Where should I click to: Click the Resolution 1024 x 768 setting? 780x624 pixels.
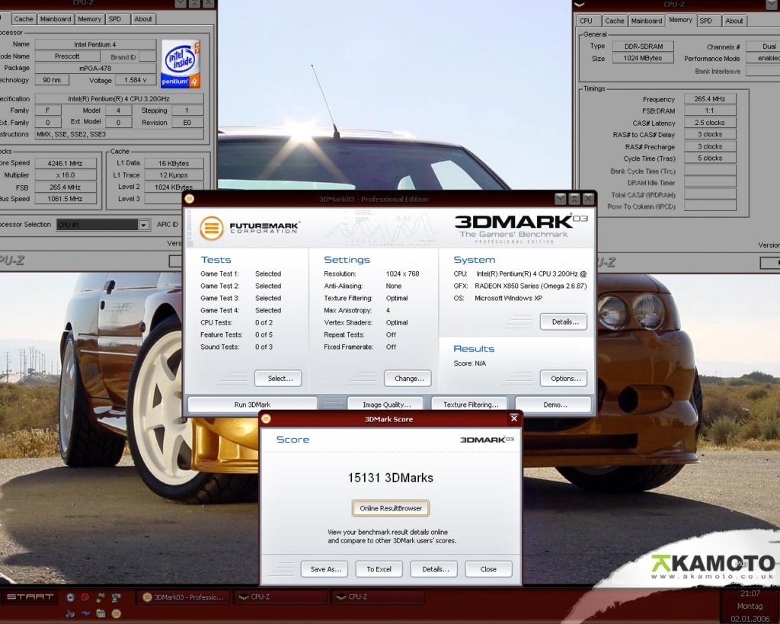pos(402,274)
